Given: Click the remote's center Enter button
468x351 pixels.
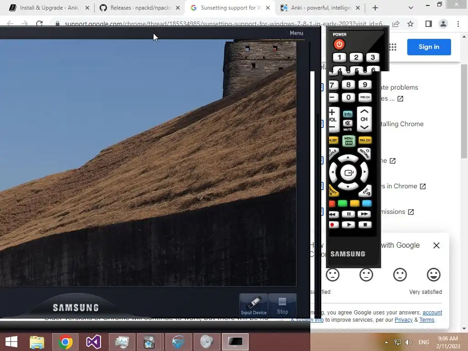Looking at the screenshot, I should 348,172.
